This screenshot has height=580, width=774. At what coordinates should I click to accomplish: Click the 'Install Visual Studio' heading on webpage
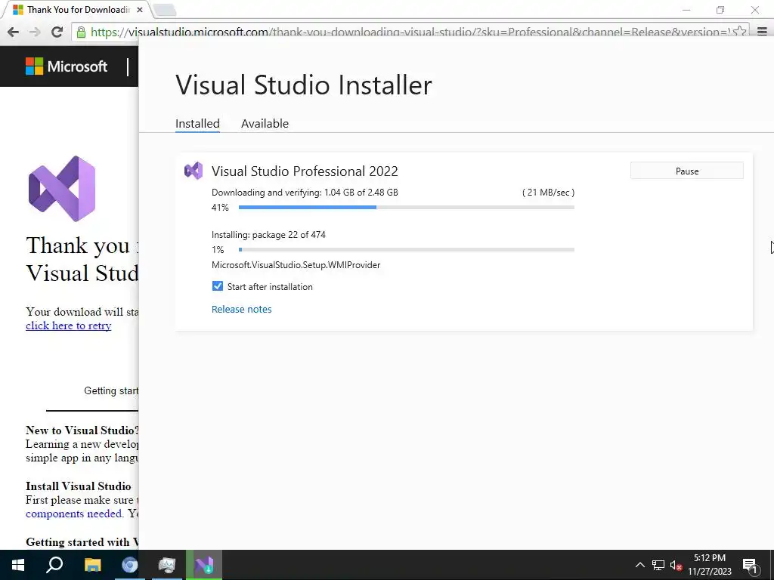click(x=79, y=486)
